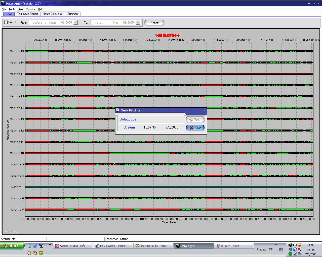
Task: Click the Kaspersky red K tray icon
Action: (x=299, y=249)
